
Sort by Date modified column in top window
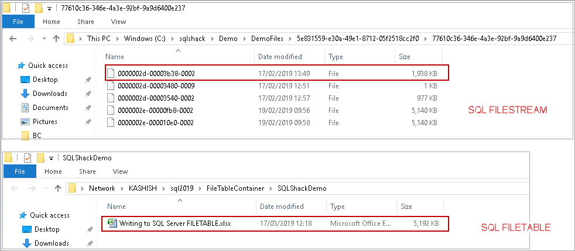279,57
